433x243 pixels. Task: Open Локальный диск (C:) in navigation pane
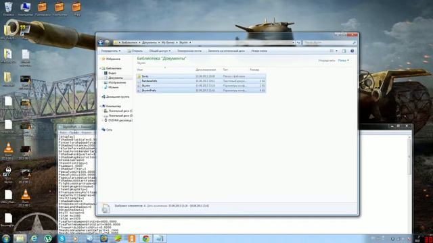(120, 111)
